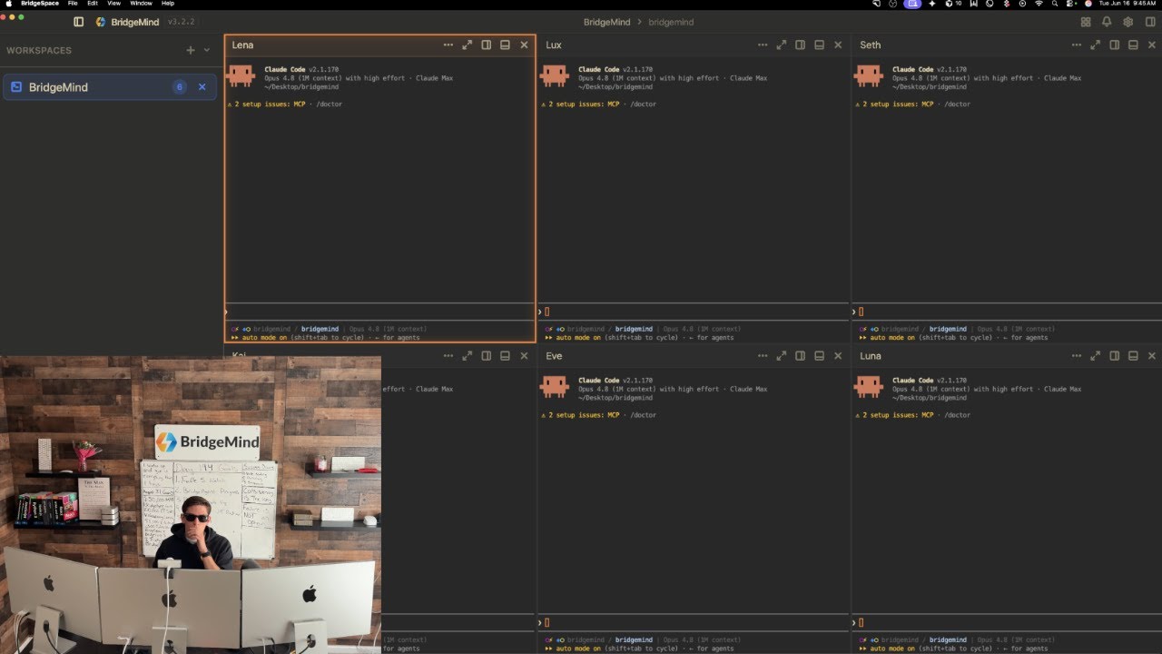Screen dimensions: 1162x654
Task: Open the View menu
Action: (113, 4)
